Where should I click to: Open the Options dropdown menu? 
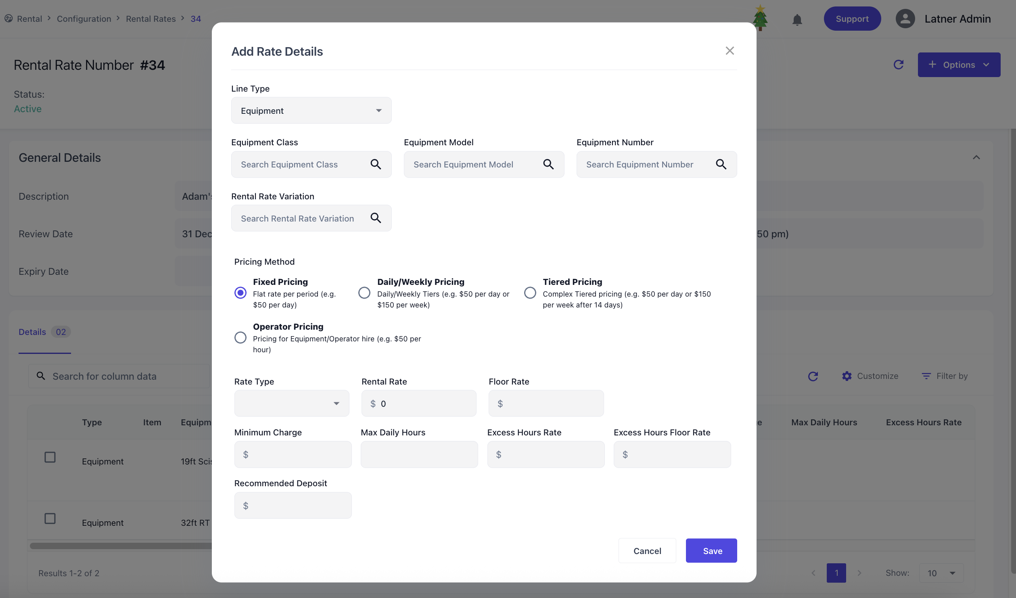(959, 65)
